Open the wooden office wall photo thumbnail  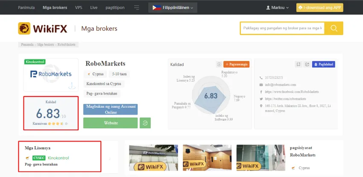207,158
